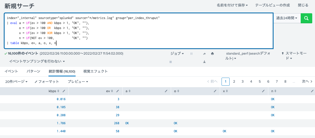Click the テーブルビューの作成 button
This screenshot has height=138, width=315.
(x=273, y=5)
